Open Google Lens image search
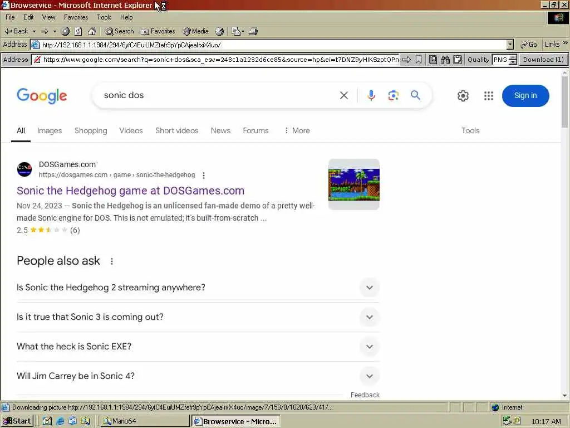Viewport: 570px width, 428px height. pyautogui.click(x=394, y=95)
